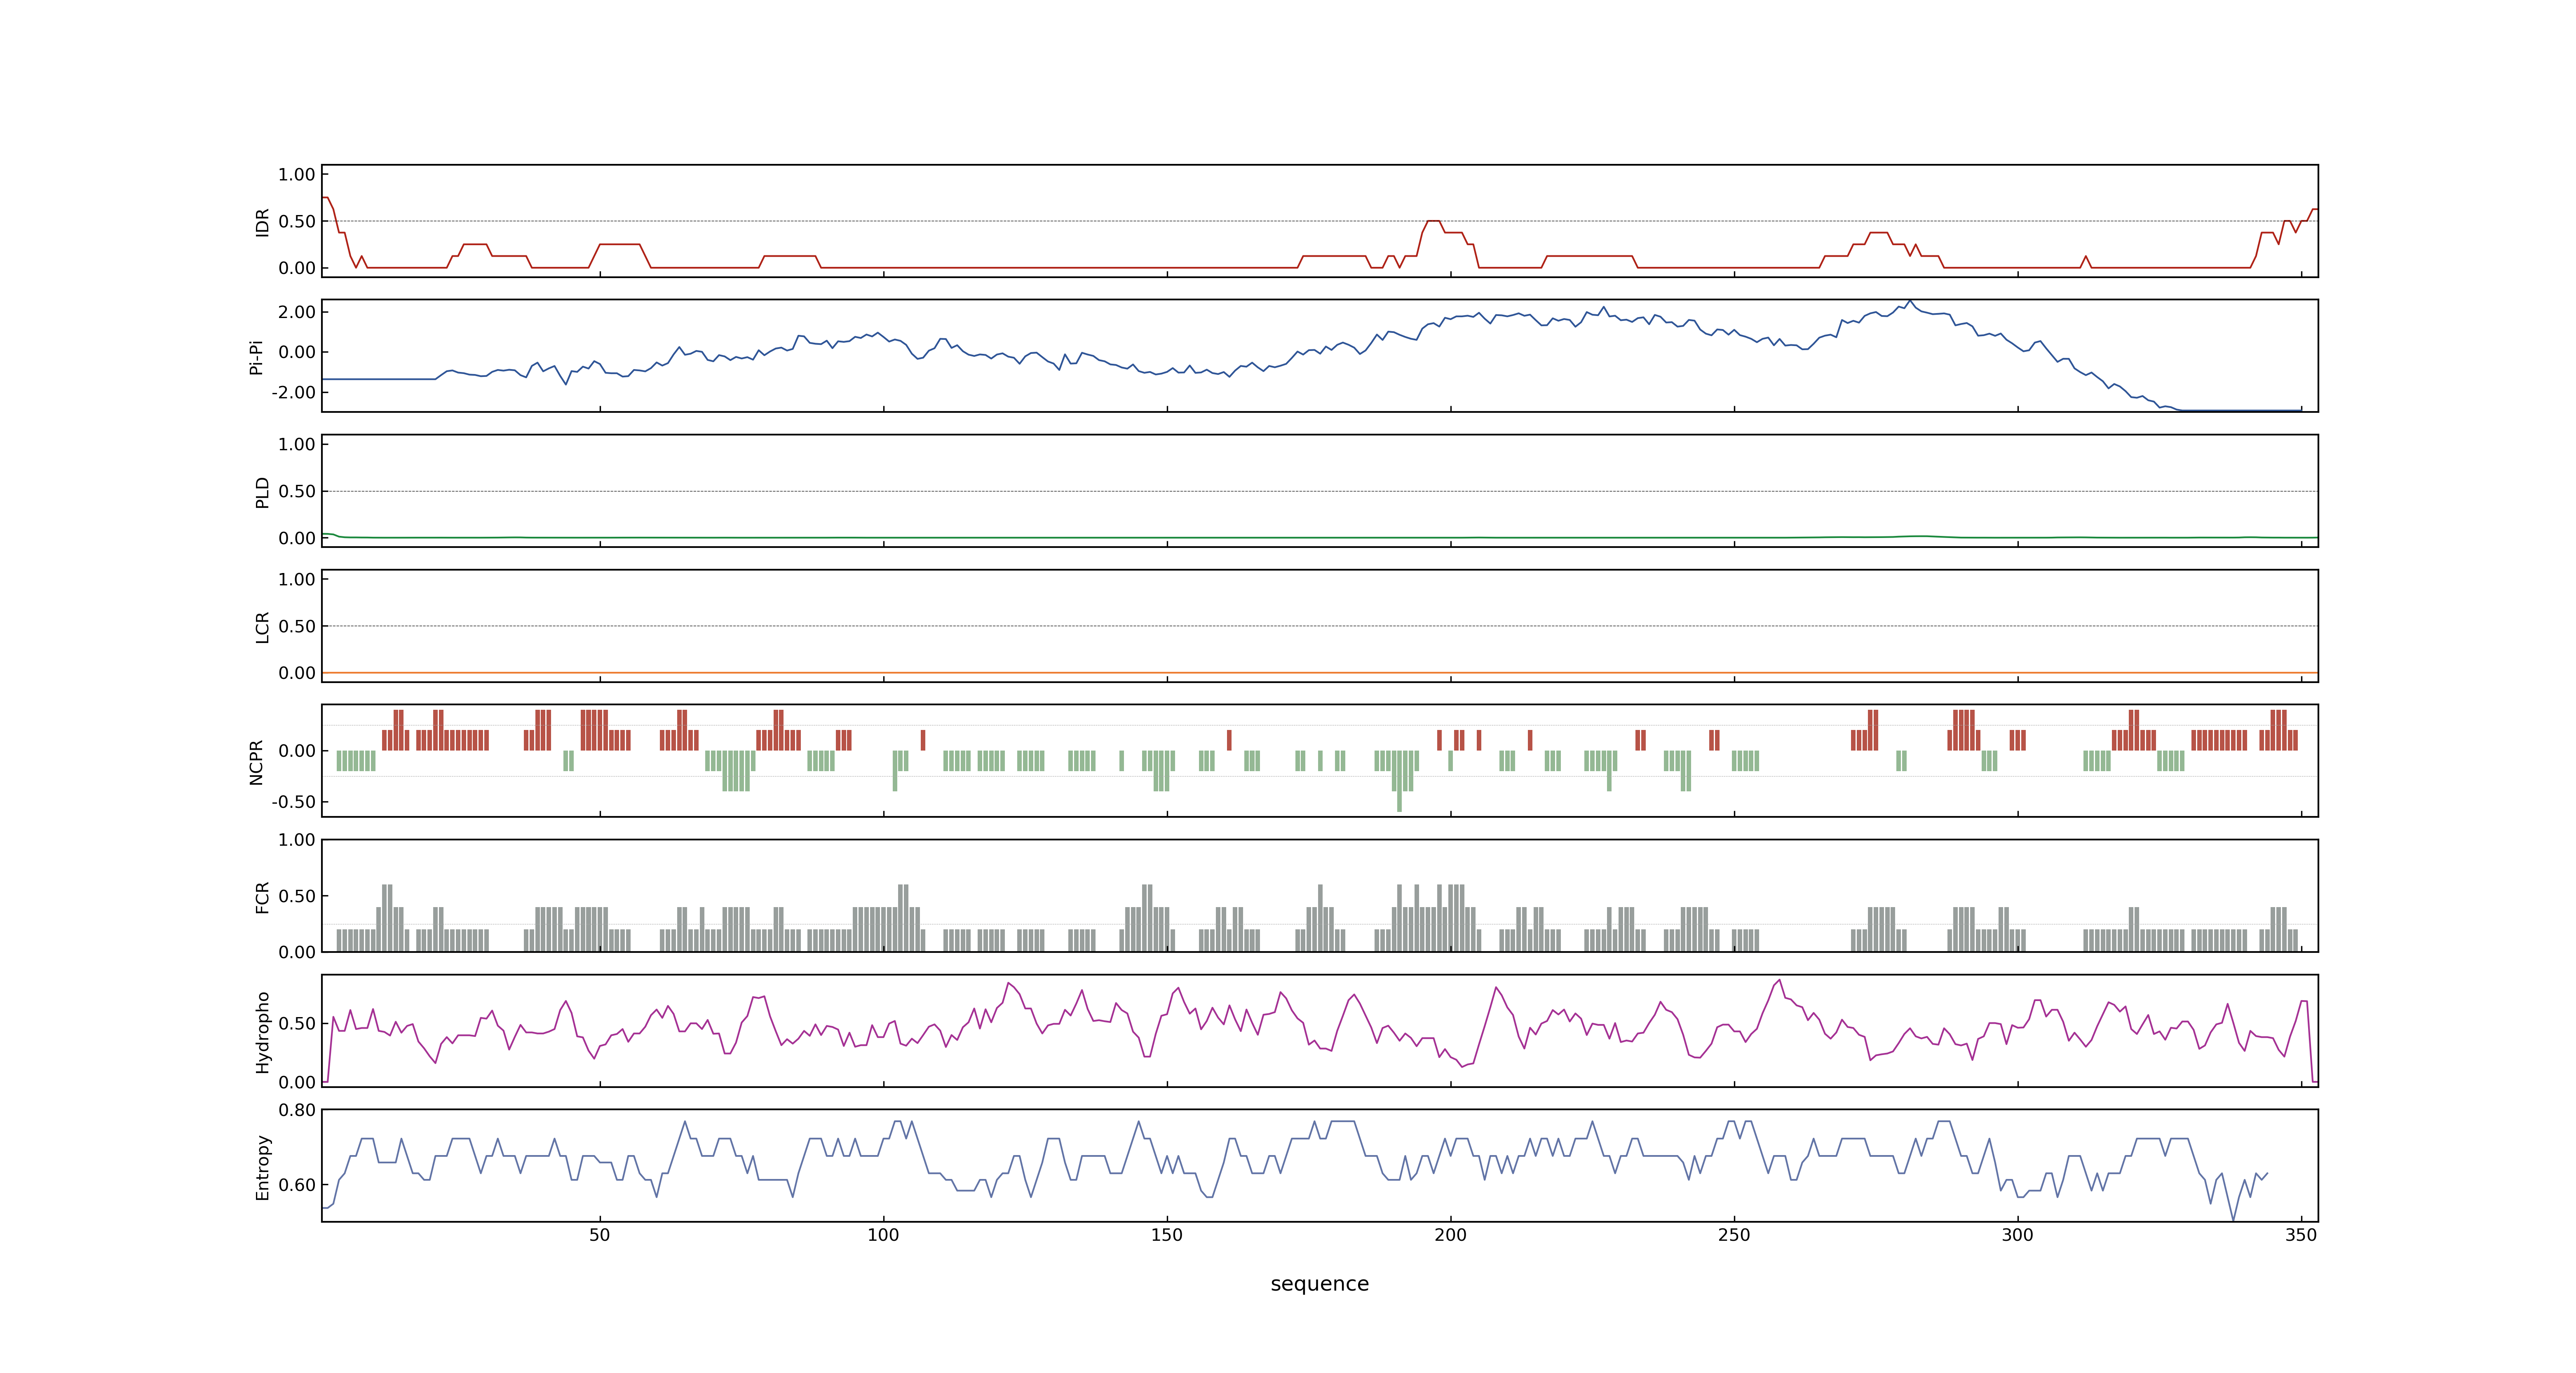Select x-axis tick label 100

click(x=883, y=1235)
